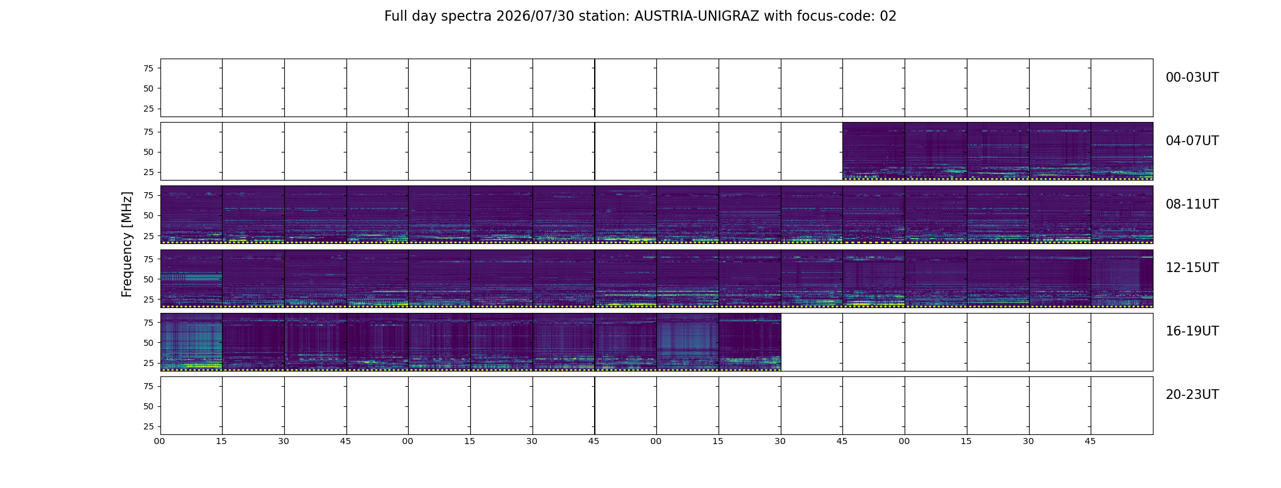Click the 00-03UT row label

pos(1192,77)
